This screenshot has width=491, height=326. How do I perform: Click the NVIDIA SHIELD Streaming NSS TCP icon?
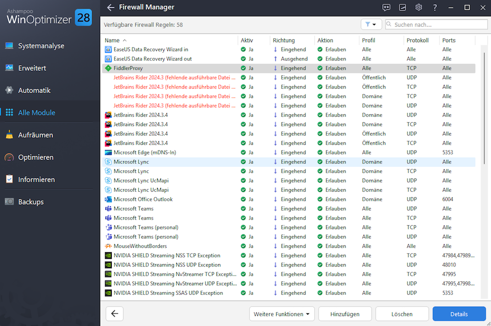pos(108,256)
